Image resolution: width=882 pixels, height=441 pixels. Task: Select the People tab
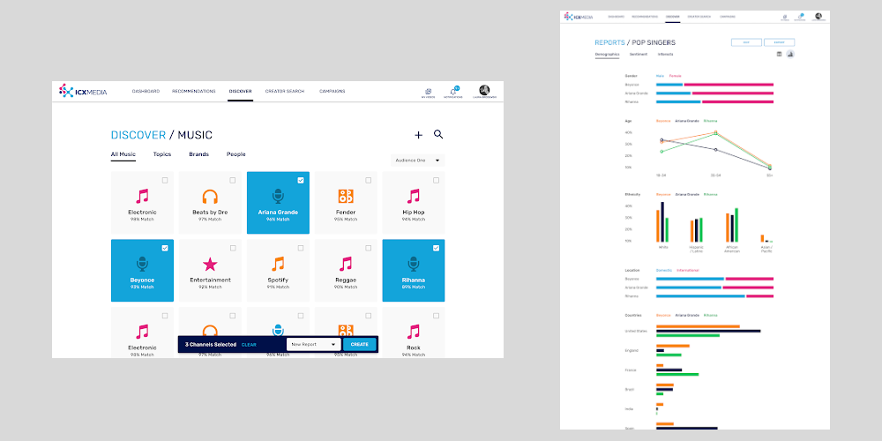pyautogui.click(x=235, y=154)
